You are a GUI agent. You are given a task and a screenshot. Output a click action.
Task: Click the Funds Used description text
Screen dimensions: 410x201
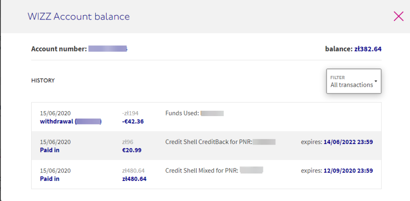[x=182, y=113]
